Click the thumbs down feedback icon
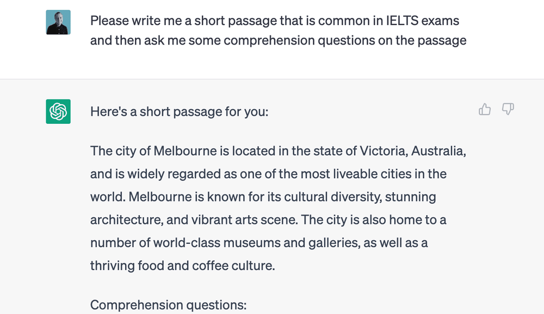 [x=508, y=110]
